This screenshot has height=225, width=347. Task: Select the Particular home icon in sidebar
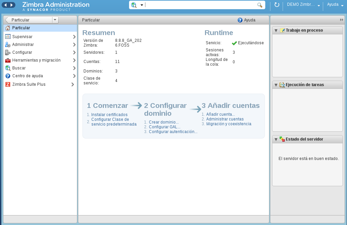[8, 28]
